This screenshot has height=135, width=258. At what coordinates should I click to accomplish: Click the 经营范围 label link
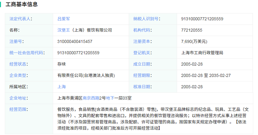(x=18, y=109)
